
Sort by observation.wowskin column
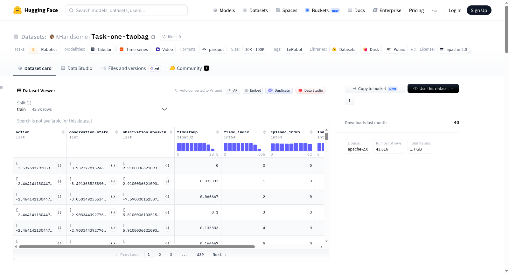[171, 132]
